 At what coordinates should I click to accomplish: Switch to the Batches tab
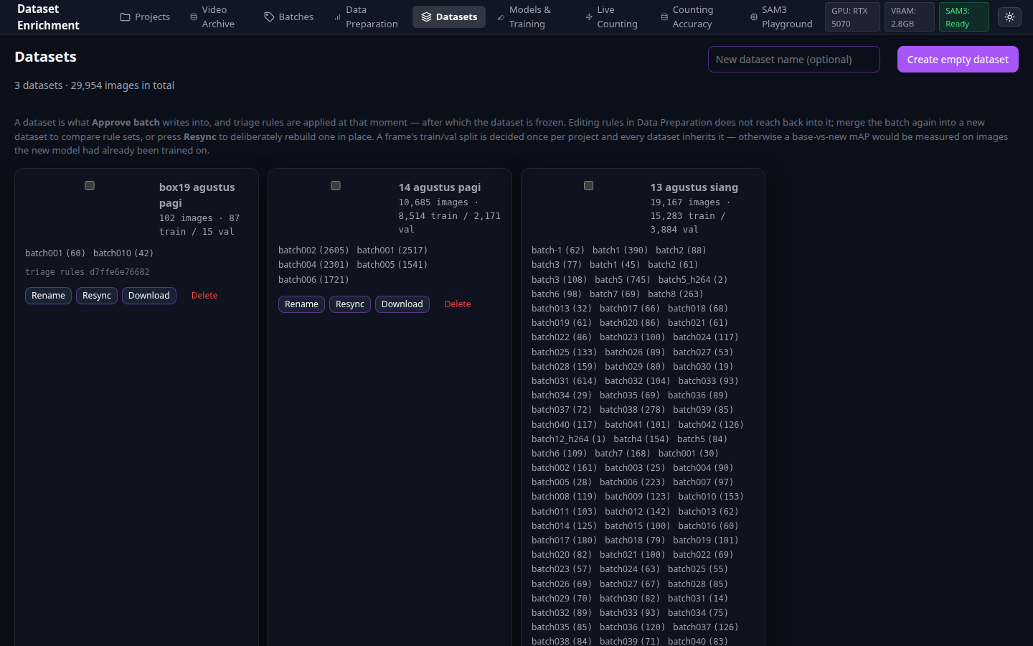pos(289,17)
